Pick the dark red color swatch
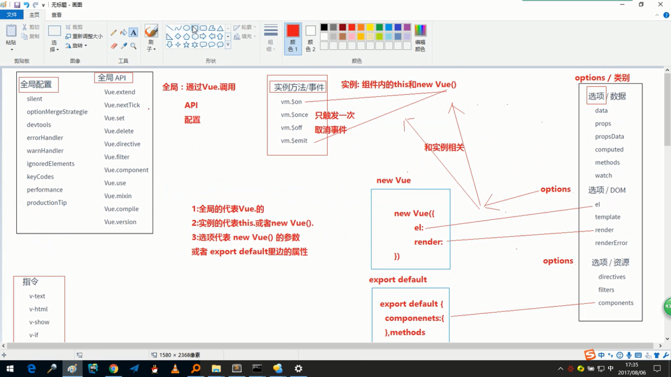The height and width of the screenshot is (377, 671). (342, 27)
